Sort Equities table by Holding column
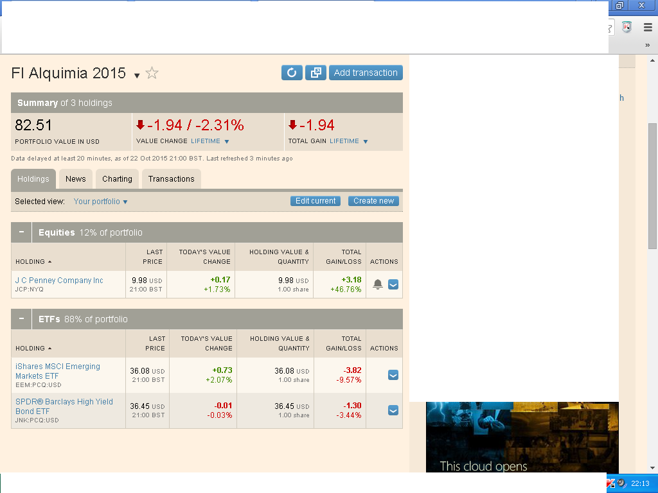The height and width of the screenshot is (493, 658). (x=33, y=262)
